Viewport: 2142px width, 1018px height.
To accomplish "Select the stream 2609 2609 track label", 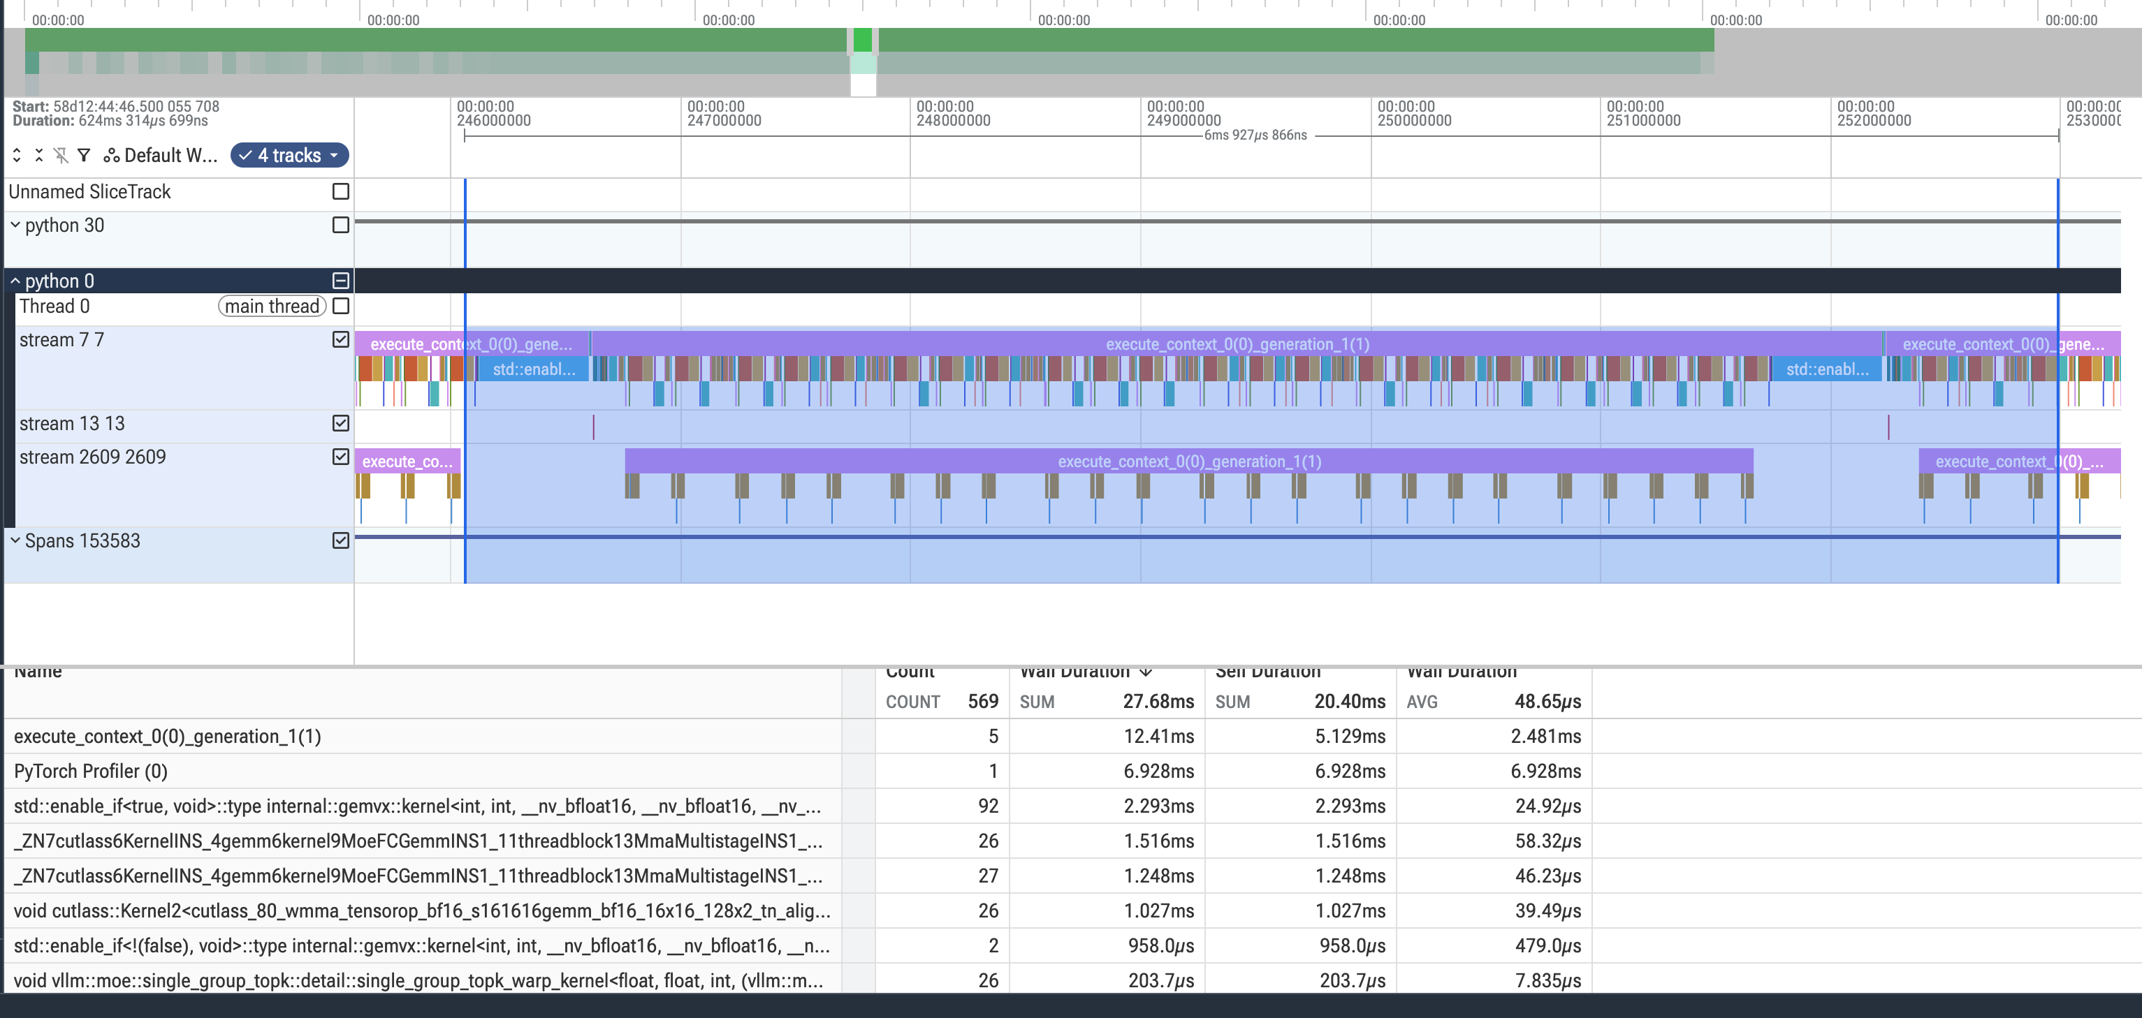I will click(92, 457).
